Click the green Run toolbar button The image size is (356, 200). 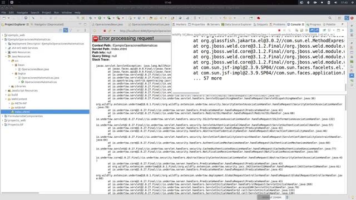pyautogui.click(x=100, y=18)
